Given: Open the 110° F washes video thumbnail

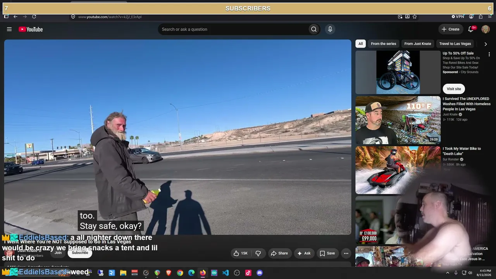Looking at the screenshot, I should [x=398, y=120].
